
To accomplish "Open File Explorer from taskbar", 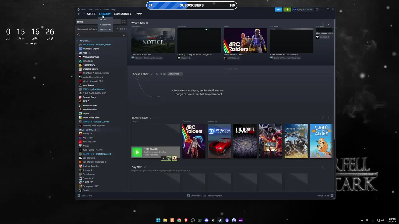I will [165, 220].
